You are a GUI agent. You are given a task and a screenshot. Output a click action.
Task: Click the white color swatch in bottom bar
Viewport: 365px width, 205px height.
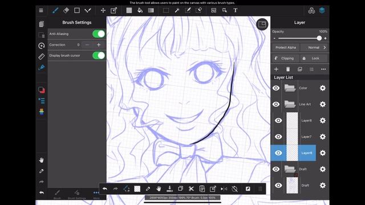(x=137, y=188)
